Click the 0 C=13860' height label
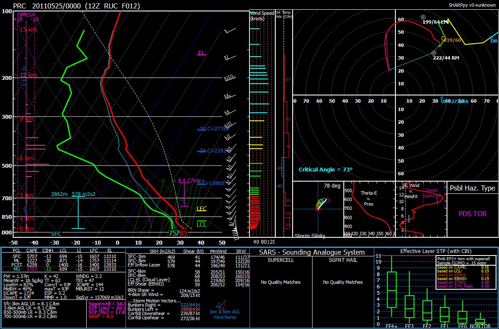The width and height of the screenshot is (499, 329). click(x=211, y=183)
